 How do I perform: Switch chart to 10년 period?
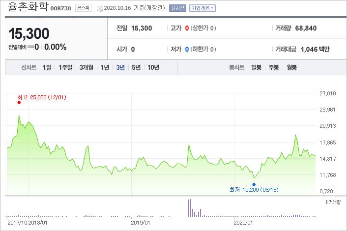point(153,67)
